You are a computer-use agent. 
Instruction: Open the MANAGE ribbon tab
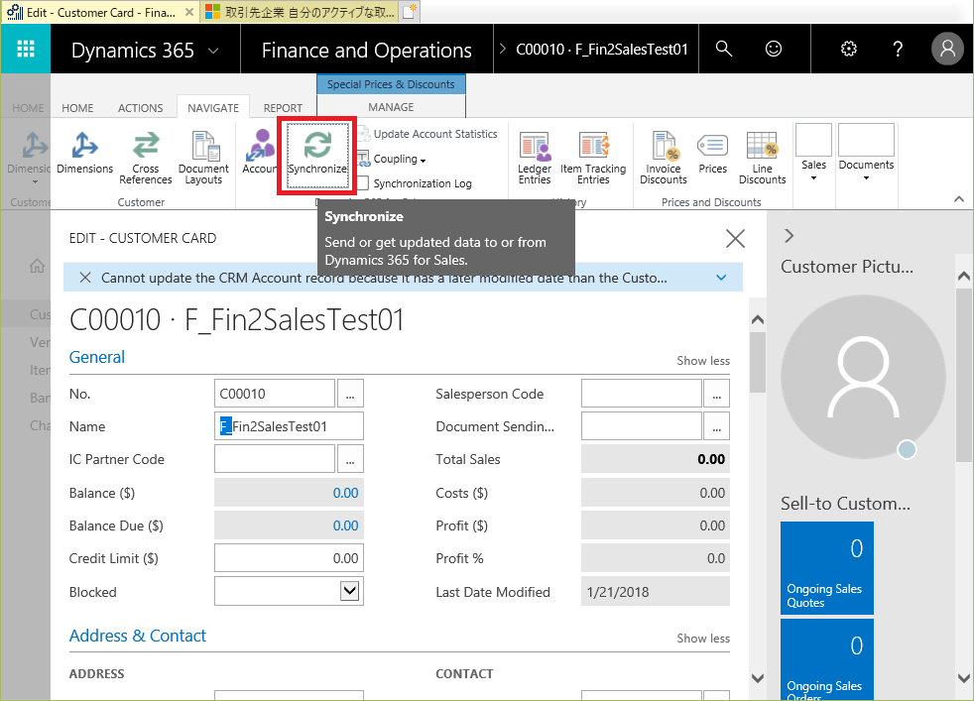(x=391, y=107)
